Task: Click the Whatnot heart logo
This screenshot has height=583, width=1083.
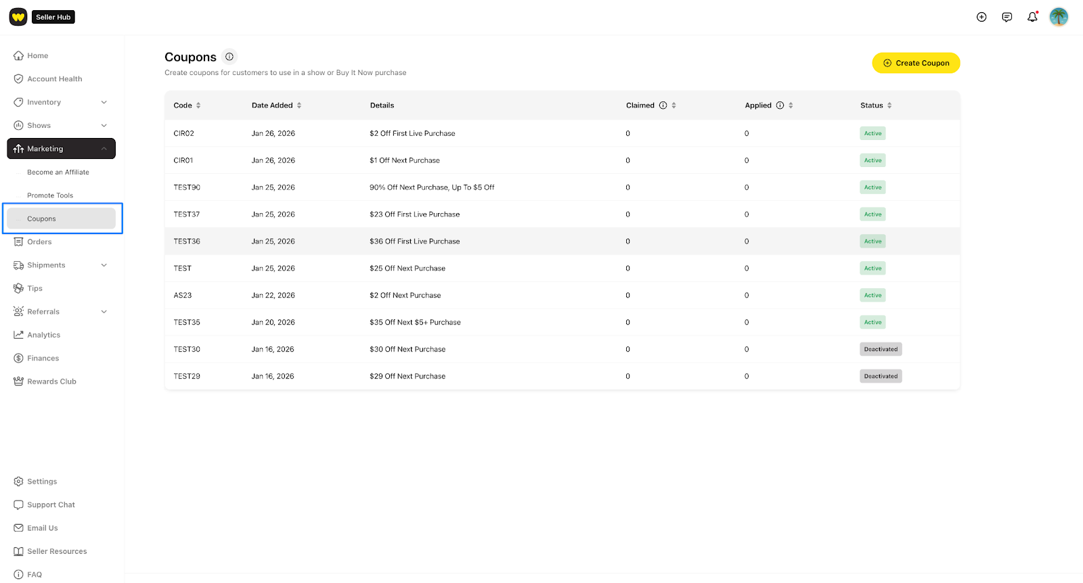Action: click(x=18, y=17)
